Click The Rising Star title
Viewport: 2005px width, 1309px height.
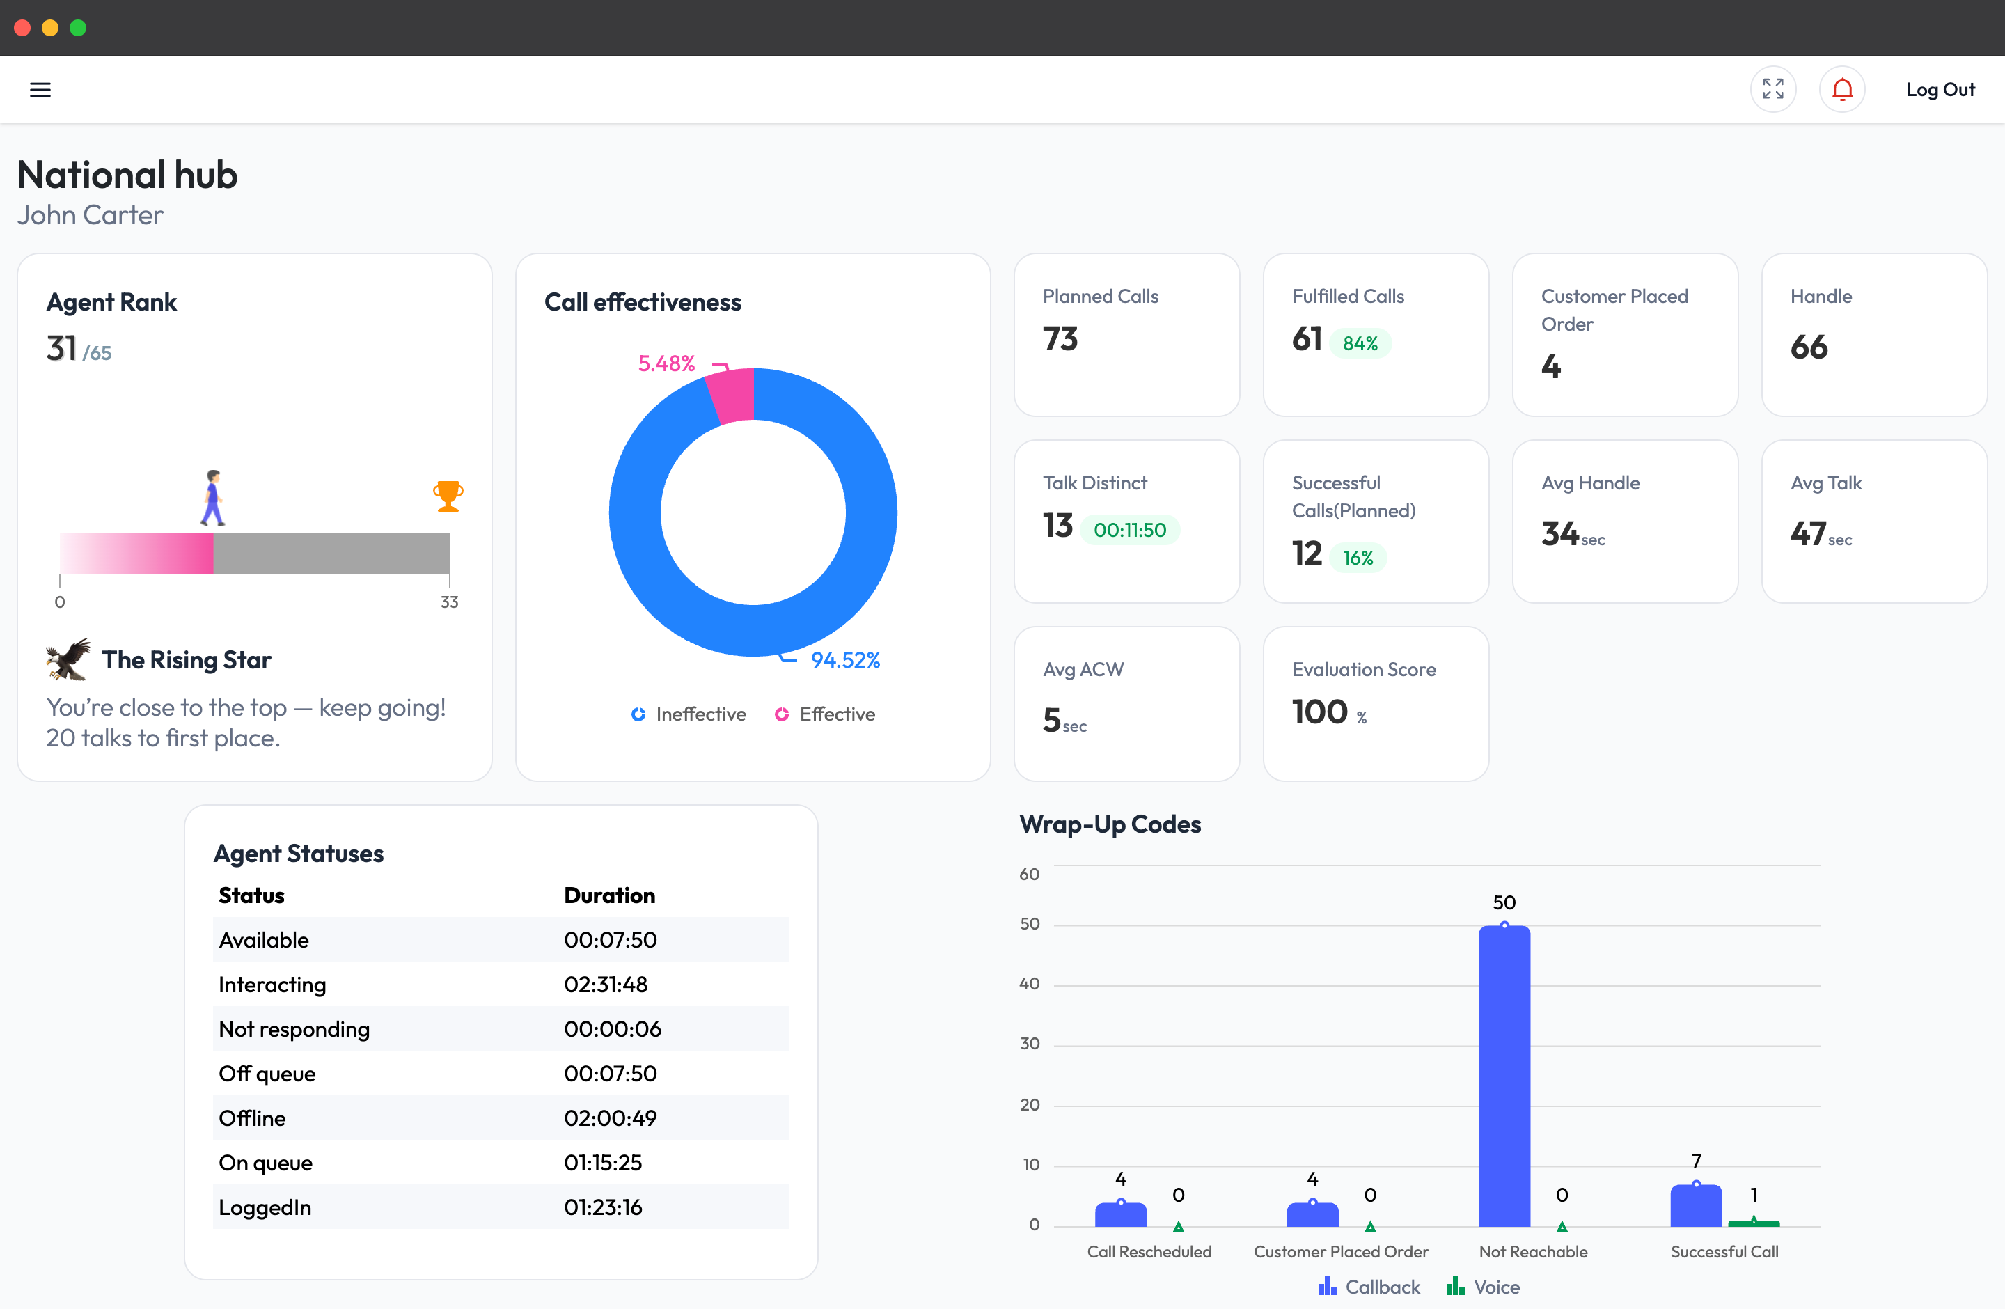pyautogui.click(x=187, y=659)
